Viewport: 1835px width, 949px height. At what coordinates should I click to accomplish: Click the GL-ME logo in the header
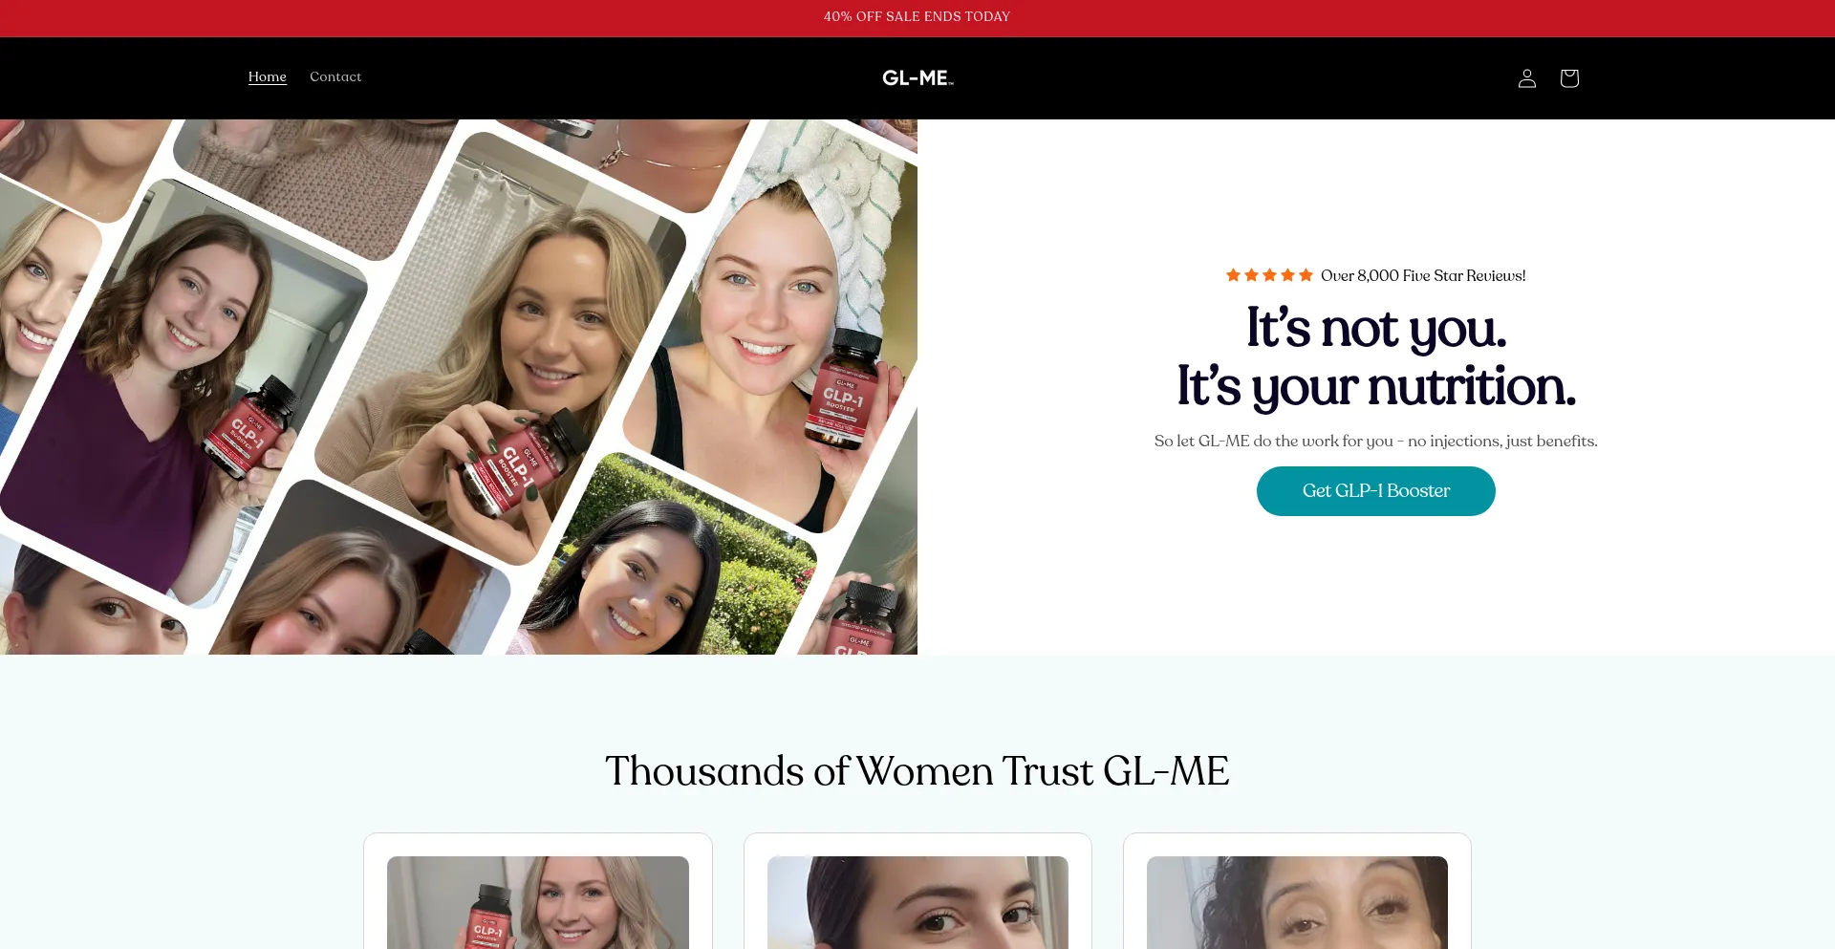pyautogui.click(x=917, y=78)
